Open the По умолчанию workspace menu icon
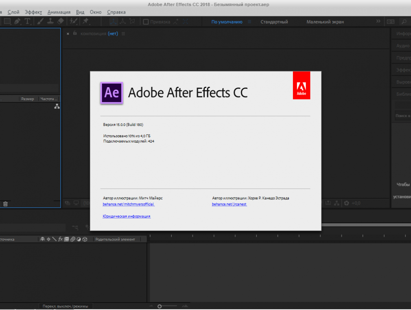This screenshot has height=310, width=411. pyautogui.click(x=249, y=22)
